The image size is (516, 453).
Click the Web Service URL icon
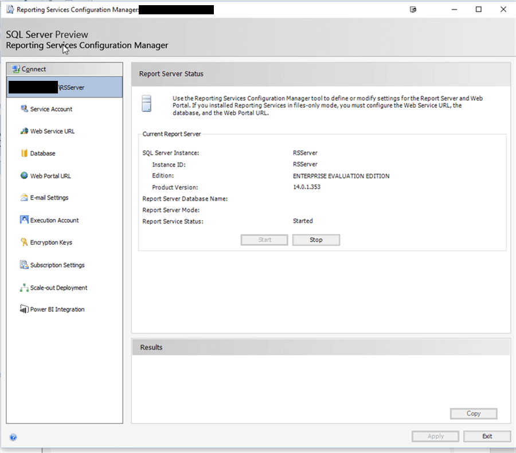pos(24,131)
